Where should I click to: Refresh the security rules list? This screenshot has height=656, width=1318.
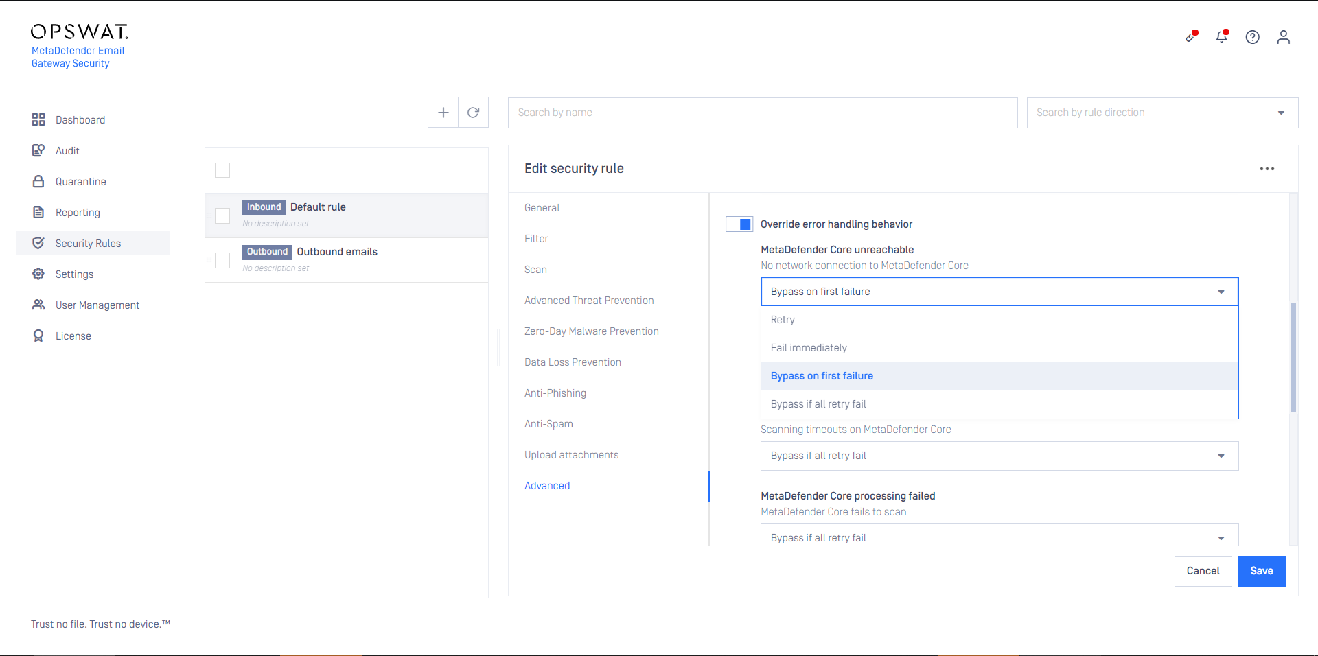point(474,113)
